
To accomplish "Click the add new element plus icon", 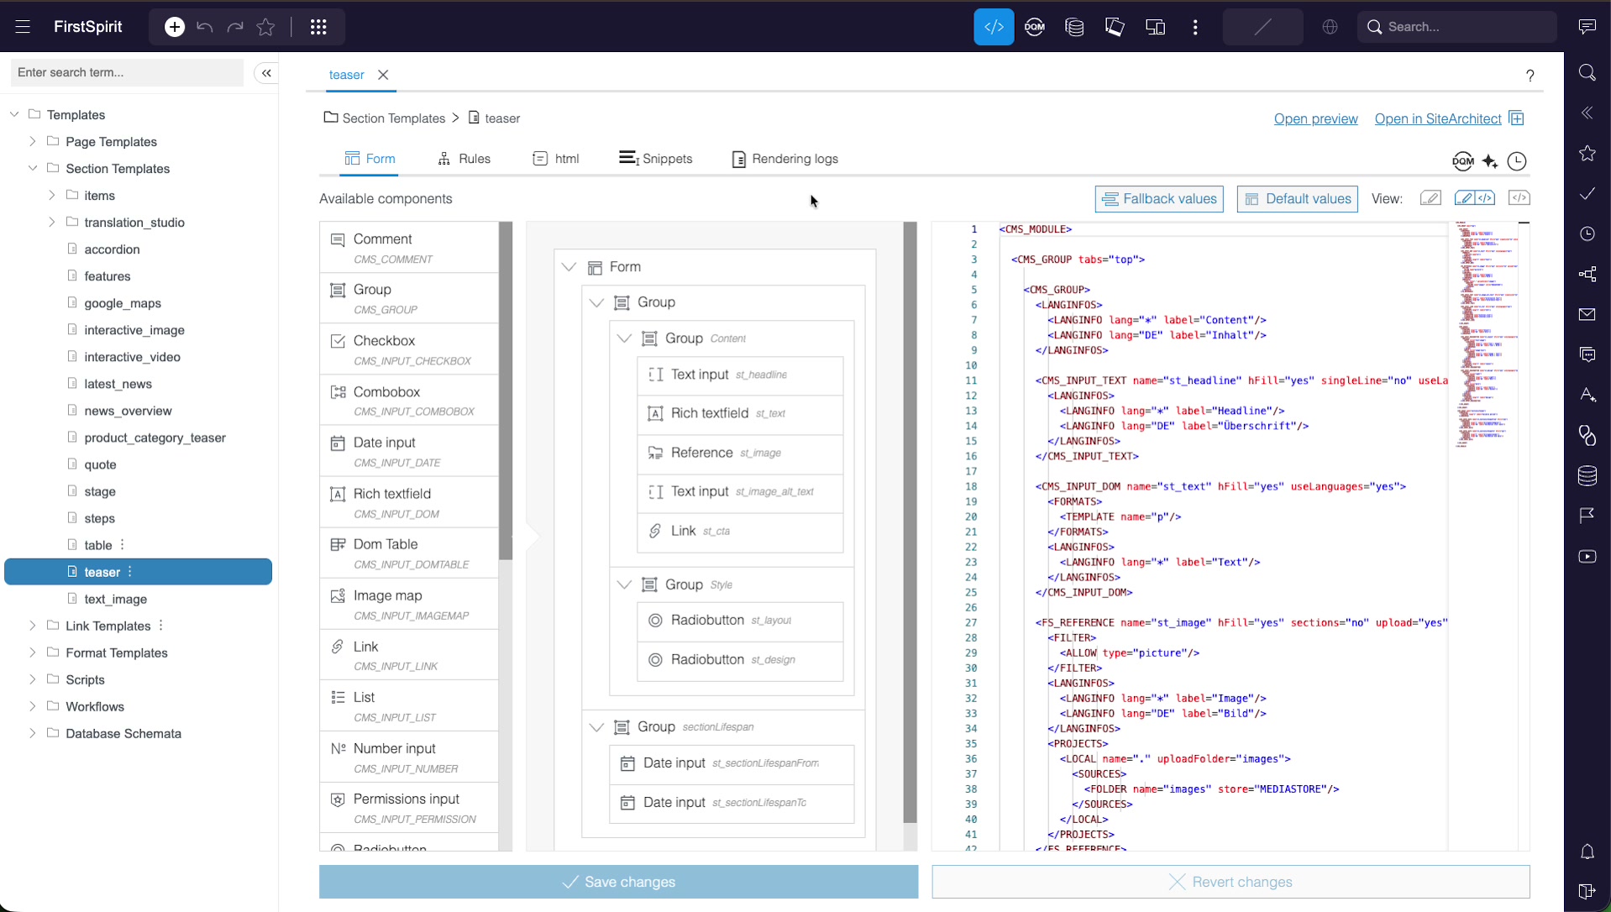I will pyautogui.click(x=175, y=27).
